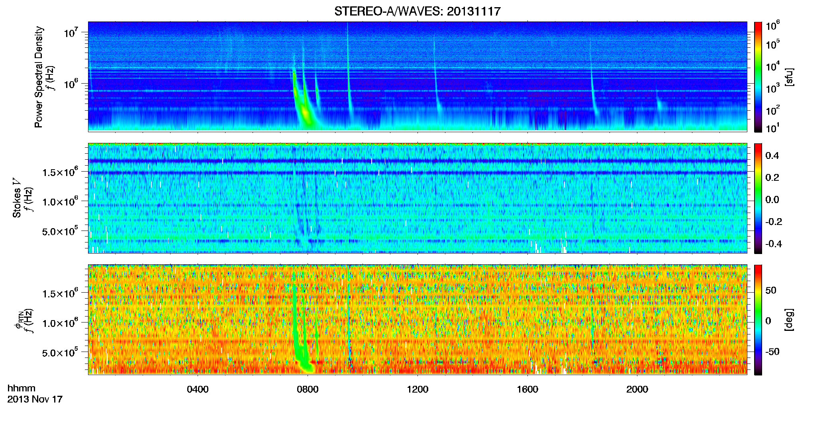Click the 1600 time tick label
The image size is (835, 430).
[x=527, y=389]
